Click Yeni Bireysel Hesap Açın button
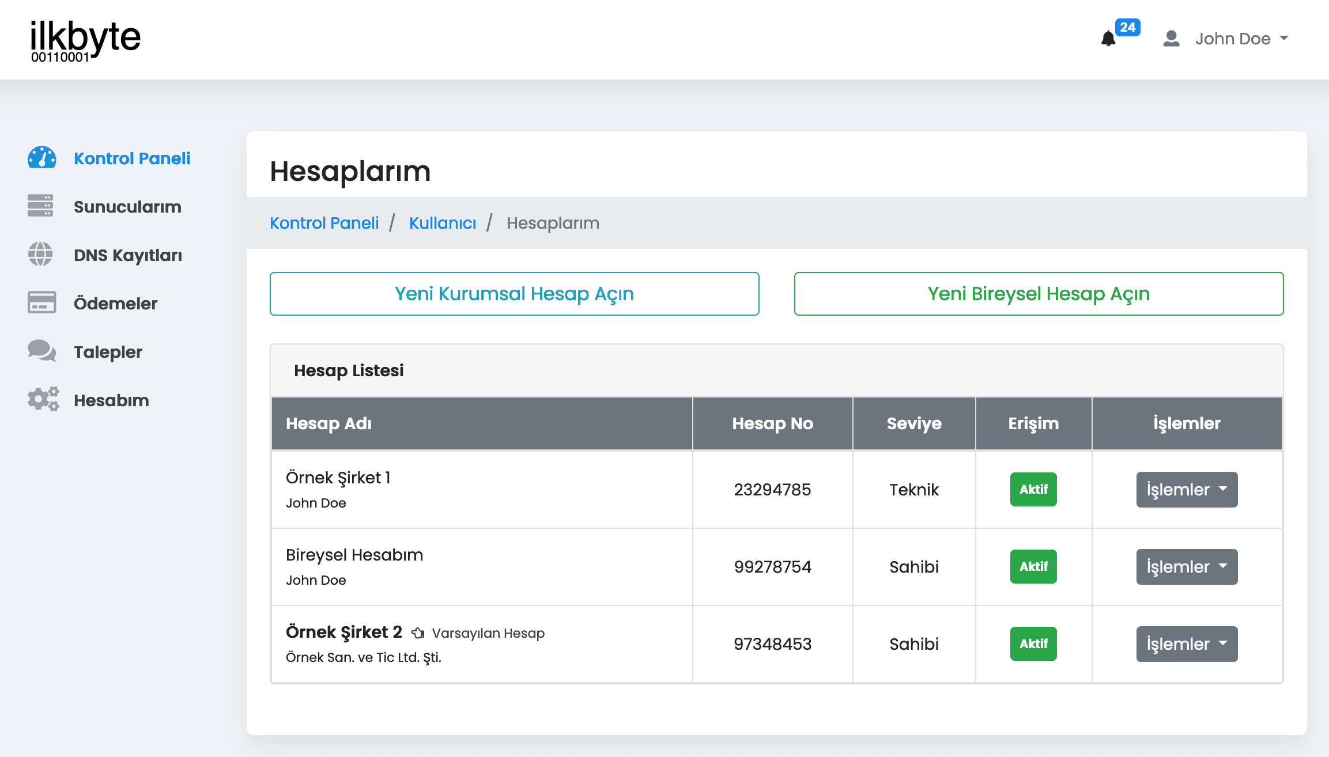 pos(1038,294)
